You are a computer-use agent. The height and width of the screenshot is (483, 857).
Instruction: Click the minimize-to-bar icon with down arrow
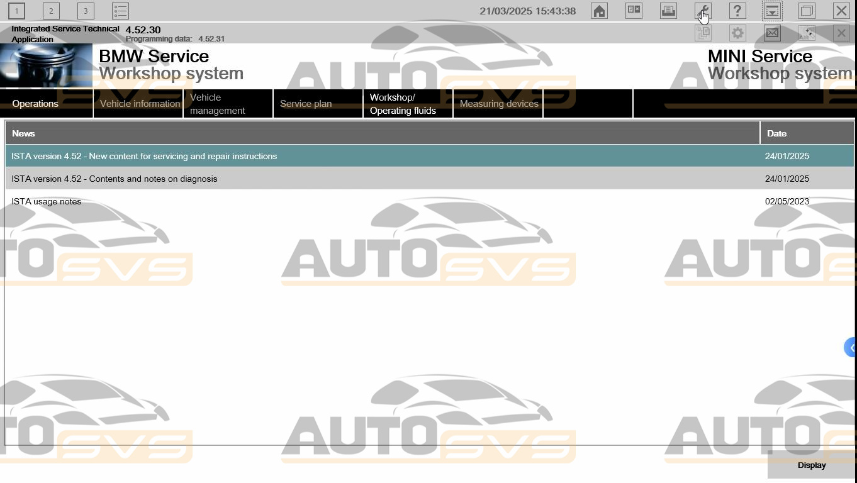pos(772,11)
